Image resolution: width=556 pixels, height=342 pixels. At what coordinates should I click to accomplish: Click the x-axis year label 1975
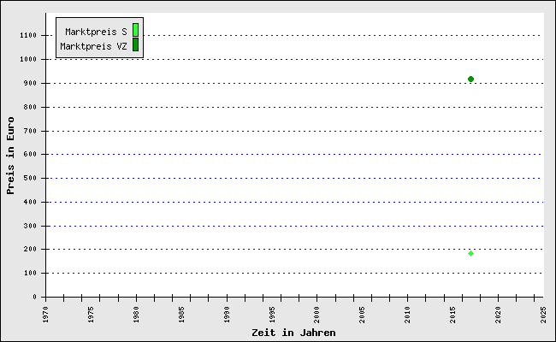(x=91, y=315)
